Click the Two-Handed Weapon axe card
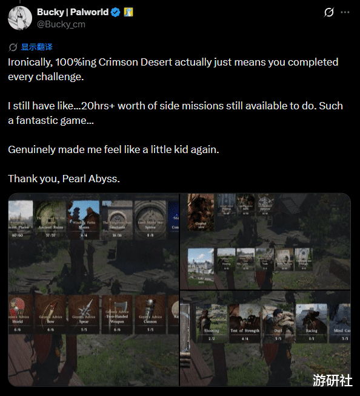The image size is (360, 396). pos(117,315)
